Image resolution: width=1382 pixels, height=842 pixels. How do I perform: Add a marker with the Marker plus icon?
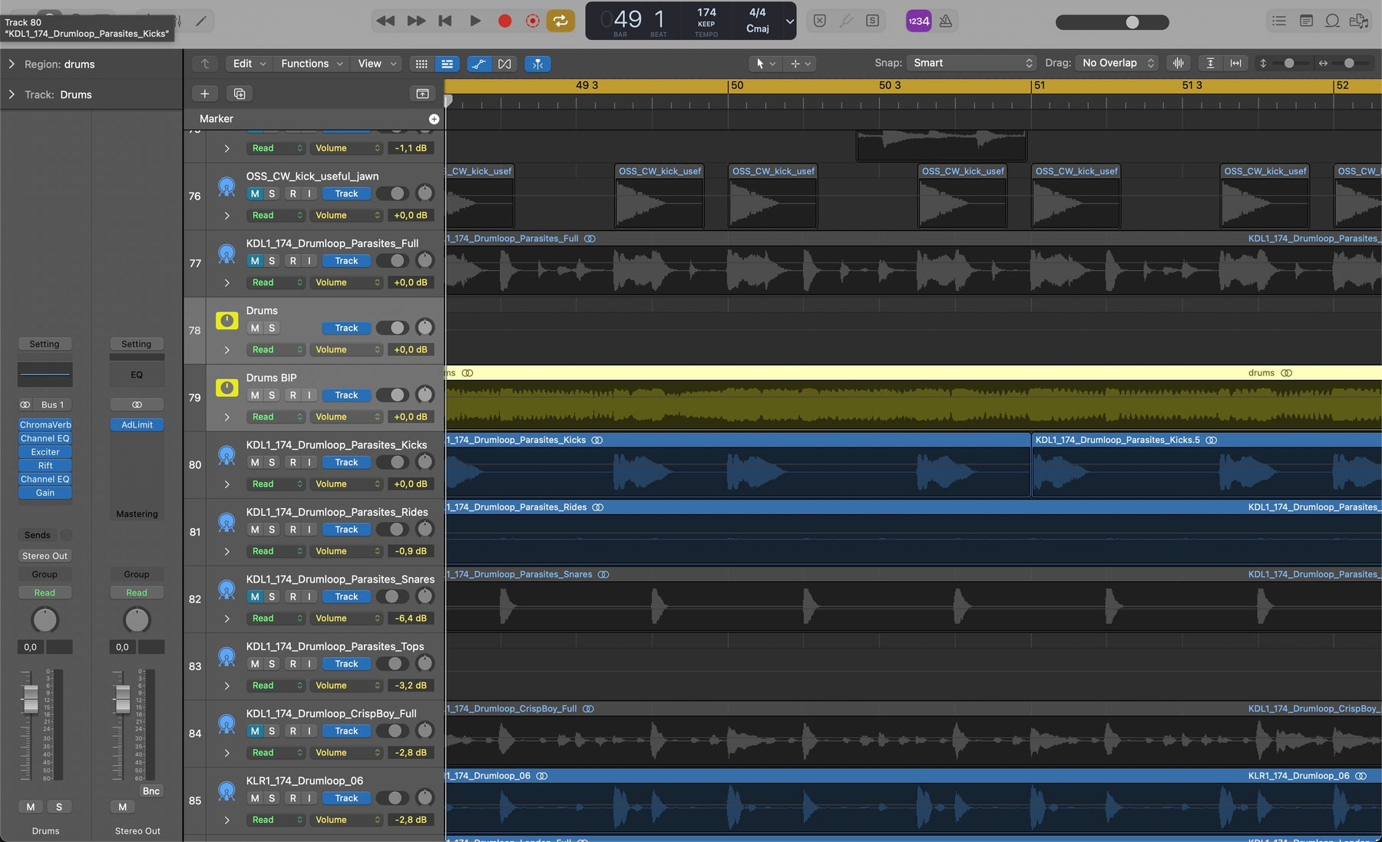434,119
